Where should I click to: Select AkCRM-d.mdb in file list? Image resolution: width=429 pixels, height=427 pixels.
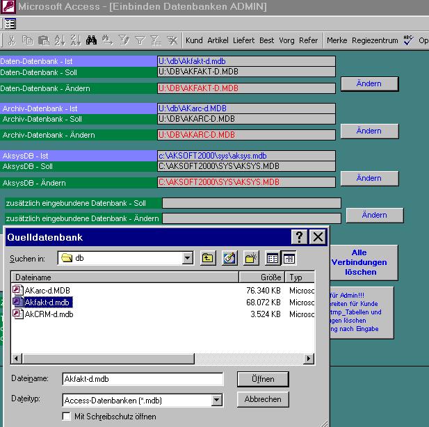48,314
